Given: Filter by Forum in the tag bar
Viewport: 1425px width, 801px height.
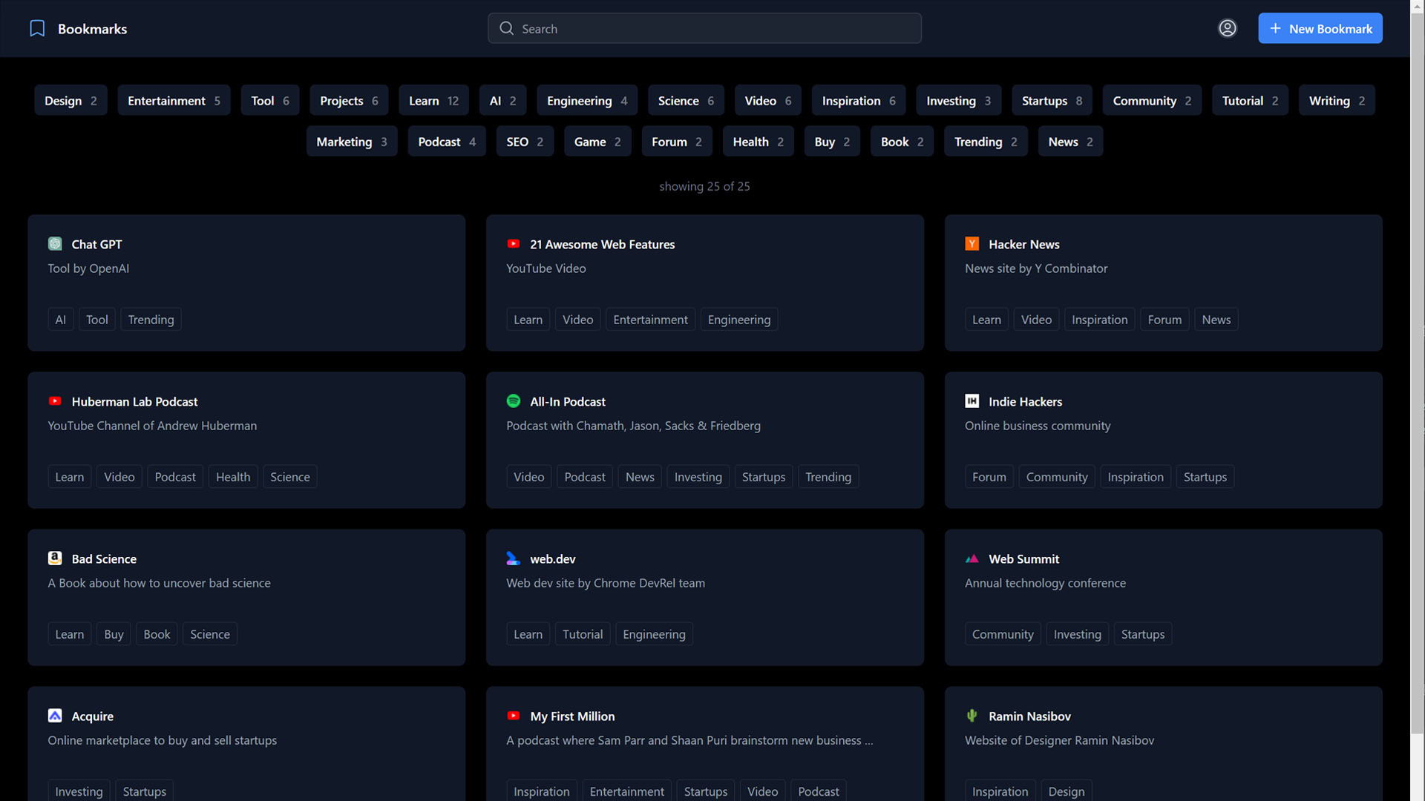Looking at the screenshot, I should [x=677, y=141].
